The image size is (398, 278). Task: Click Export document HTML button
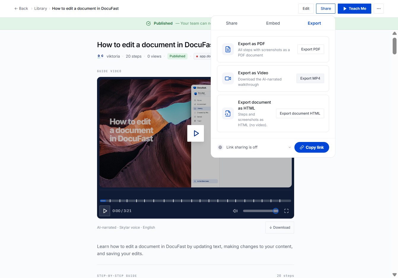coord(300,113)
